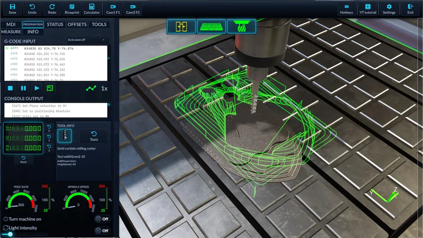Open the Calculator
Screen dimensions: 423x238
pyautogui.click(x=92, y=9)
